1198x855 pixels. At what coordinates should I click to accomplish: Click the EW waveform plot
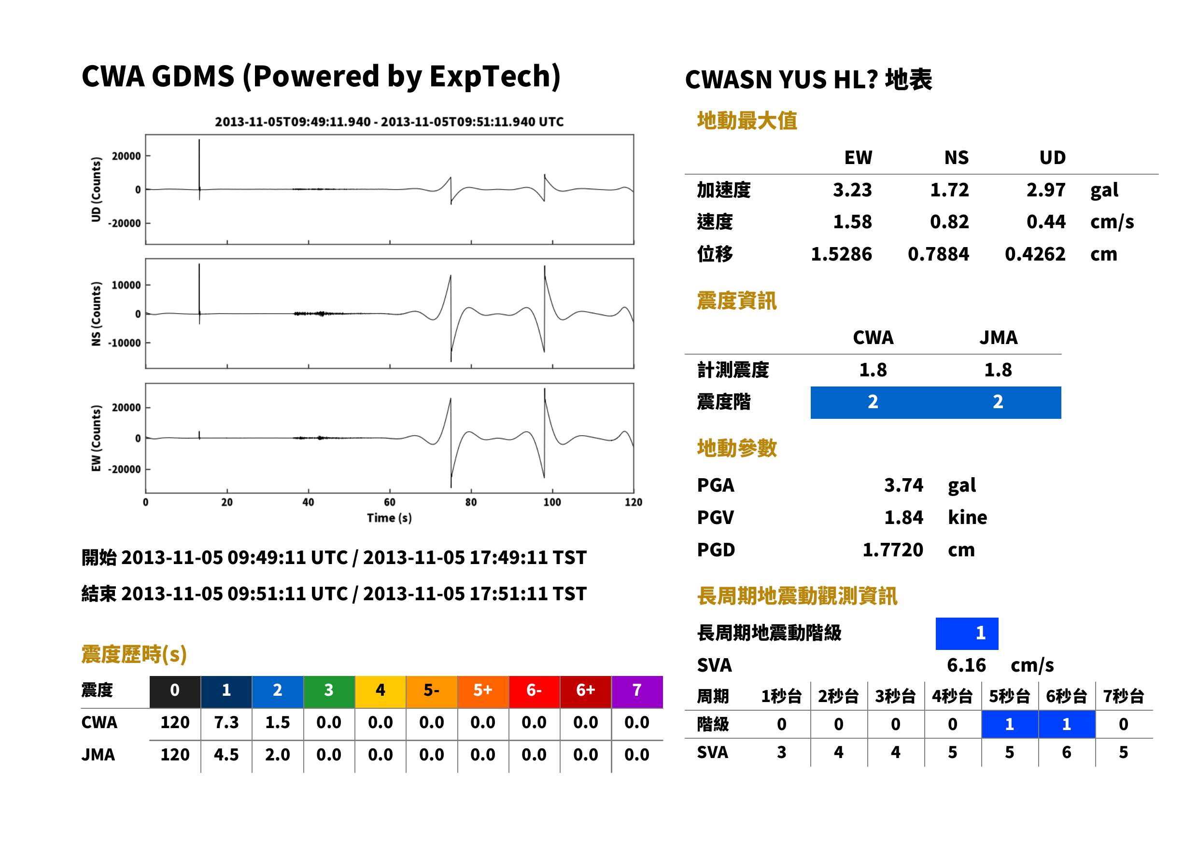point(389,438)
